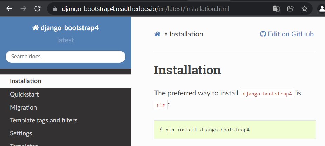The height and width of the screenshot is (146, 325).
Task: Click the GitHub icon beside Edit on GitHub
Action: coord(263,34)
